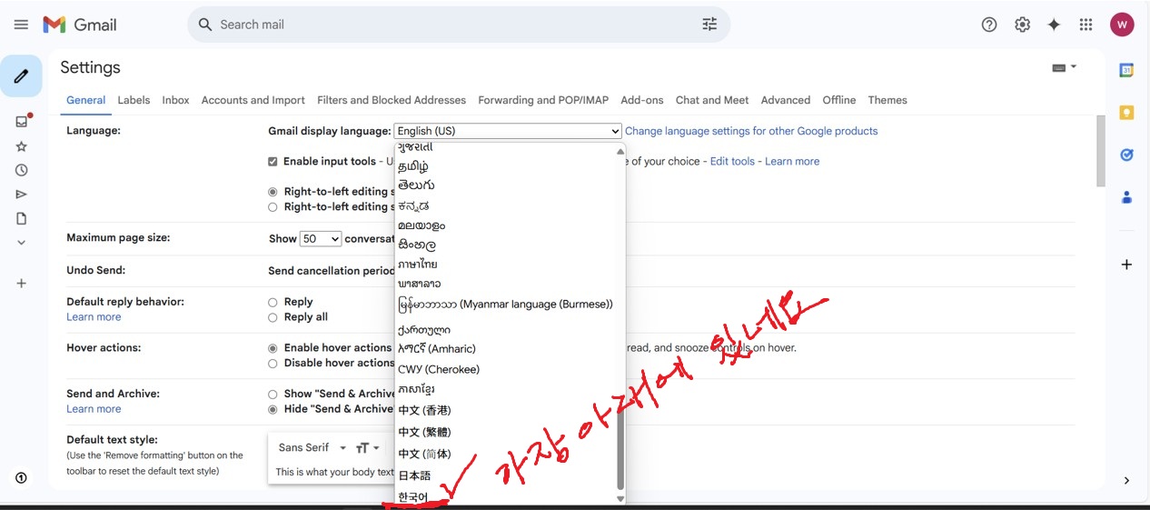Switch to the Themes tab
Viewport: 1150px width, 510px height.
click(x=887, y=100)
